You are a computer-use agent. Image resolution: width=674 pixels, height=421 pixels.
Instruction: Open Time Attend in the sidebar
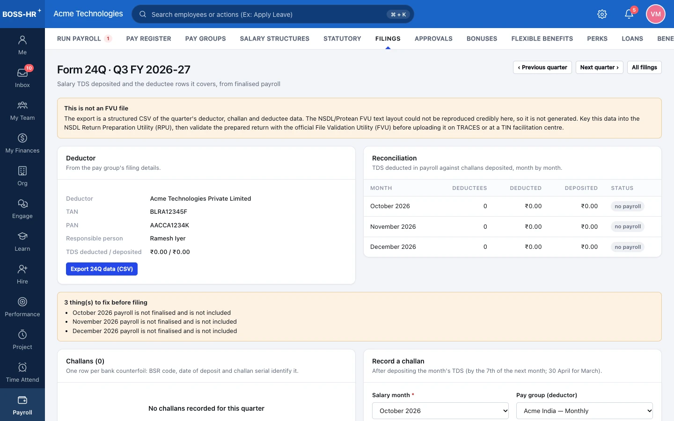click(x=22, y=372)
